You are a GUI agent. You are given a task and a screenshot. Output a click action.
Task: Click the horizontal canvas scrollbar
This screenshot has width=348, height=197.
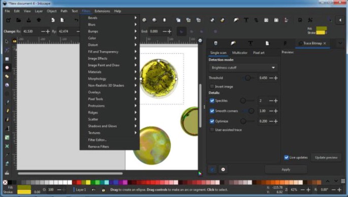(x=70, y=173)
